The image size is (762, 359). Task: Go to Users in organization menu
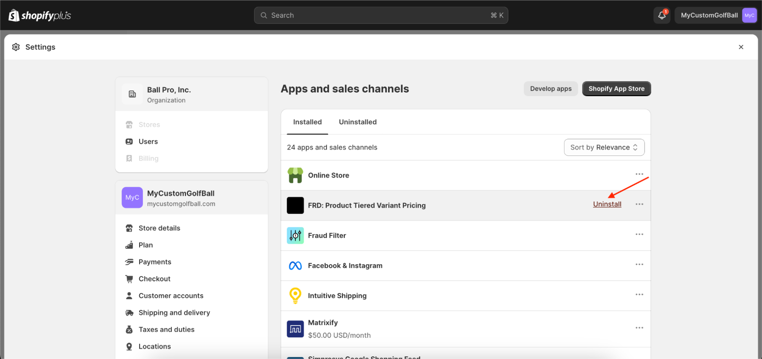pos(148,141)
